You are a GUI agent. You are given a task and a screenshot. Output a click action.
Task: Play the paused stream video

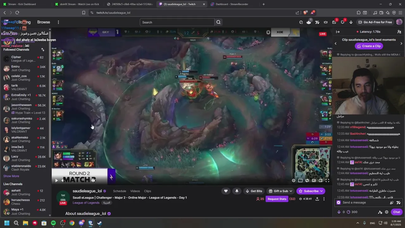pos(56,180)
